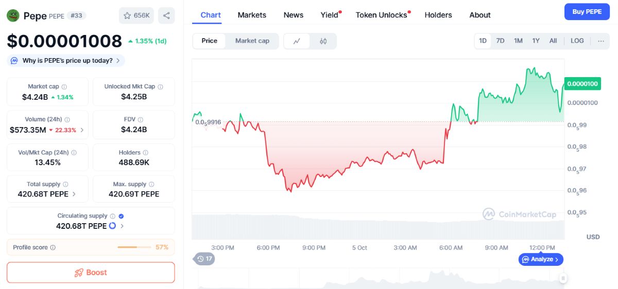Viewport: 618px width, 289px height.
Task: Click circulating supply progress ring icon
Action: [x=112, y=226]
